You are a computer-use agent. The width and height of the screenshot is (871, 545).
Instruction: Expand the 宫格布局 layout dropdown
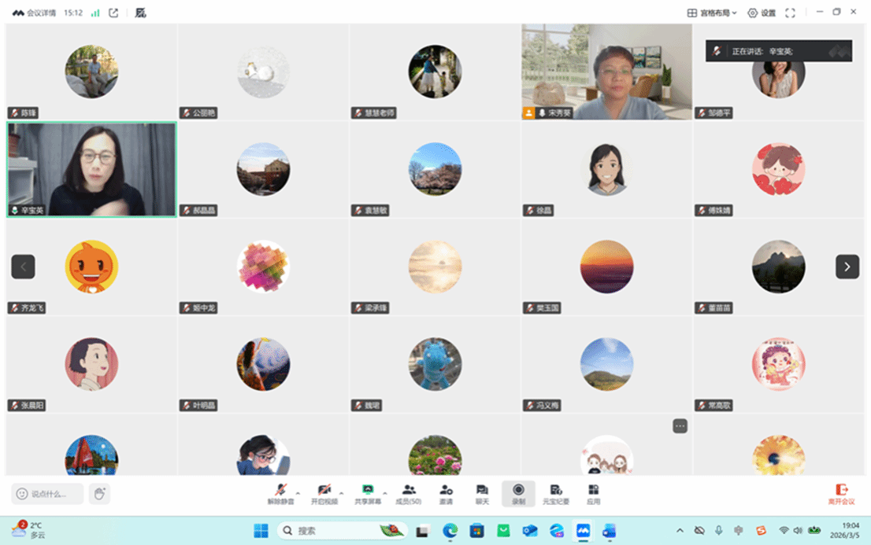pyautogui.click(x=712, y=13)
